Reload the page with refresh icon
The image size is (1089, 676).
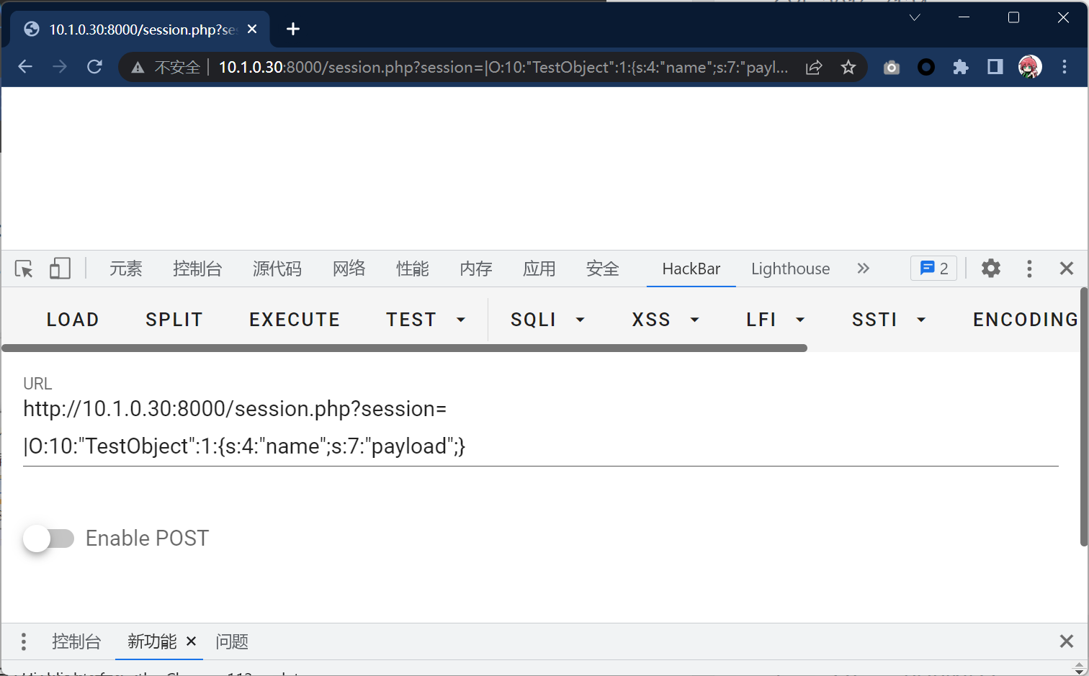click(x=94, y=67)
